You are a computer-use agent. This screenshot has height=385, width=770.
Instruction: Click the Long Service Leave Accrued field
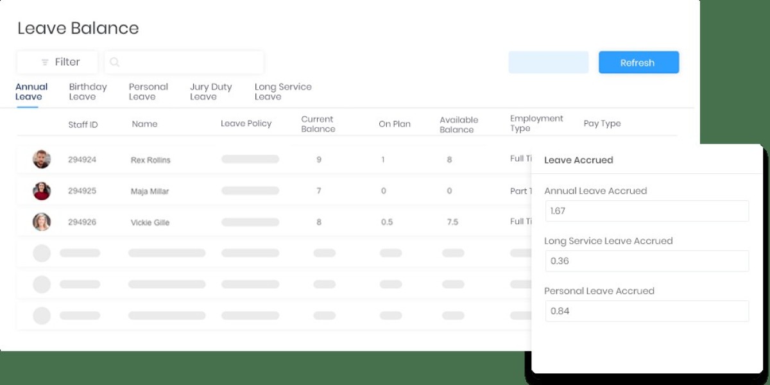pos(647,261)
